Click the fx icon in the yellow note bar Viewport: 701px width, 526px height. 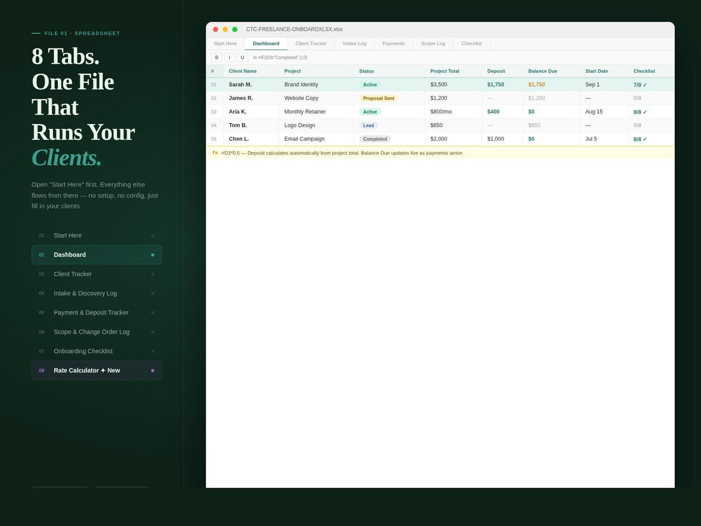tap(215, 153)
